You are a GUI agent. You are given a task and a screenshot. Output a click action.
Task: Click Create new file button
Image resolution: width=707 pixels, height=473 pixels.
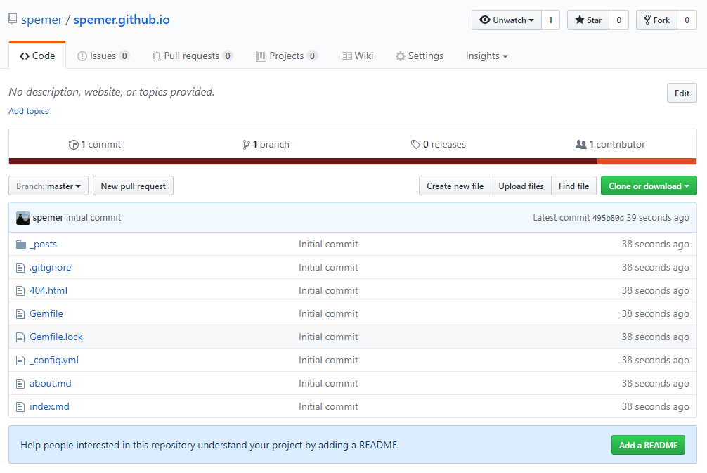pyautogui.click(x=455, y=186)
